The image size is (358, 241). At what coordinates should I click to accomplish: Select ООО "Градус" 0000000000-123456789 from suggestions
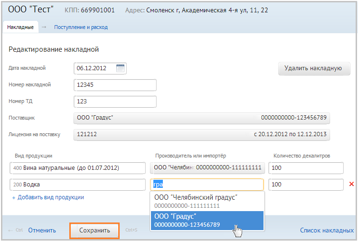(x=207, y=221)
